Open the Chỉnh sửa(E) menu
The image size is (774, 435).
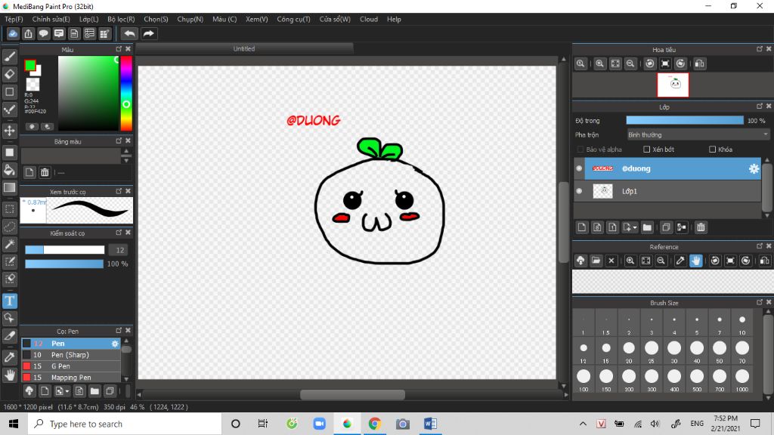pos(51,19)
